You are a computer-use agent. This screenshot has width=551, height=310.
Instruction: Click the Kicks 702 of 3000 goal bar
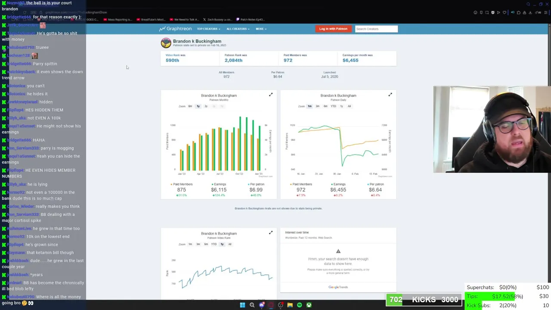point(424,300)
